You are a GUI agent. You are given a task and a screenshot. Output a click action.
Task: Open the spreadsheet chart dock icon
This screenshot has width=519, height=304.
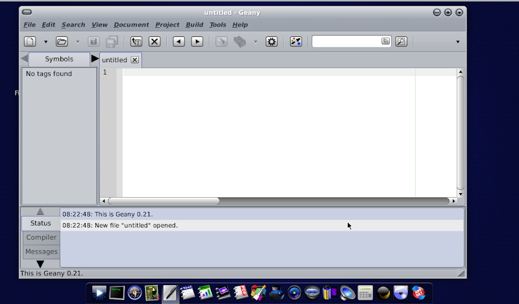point(205,293)
